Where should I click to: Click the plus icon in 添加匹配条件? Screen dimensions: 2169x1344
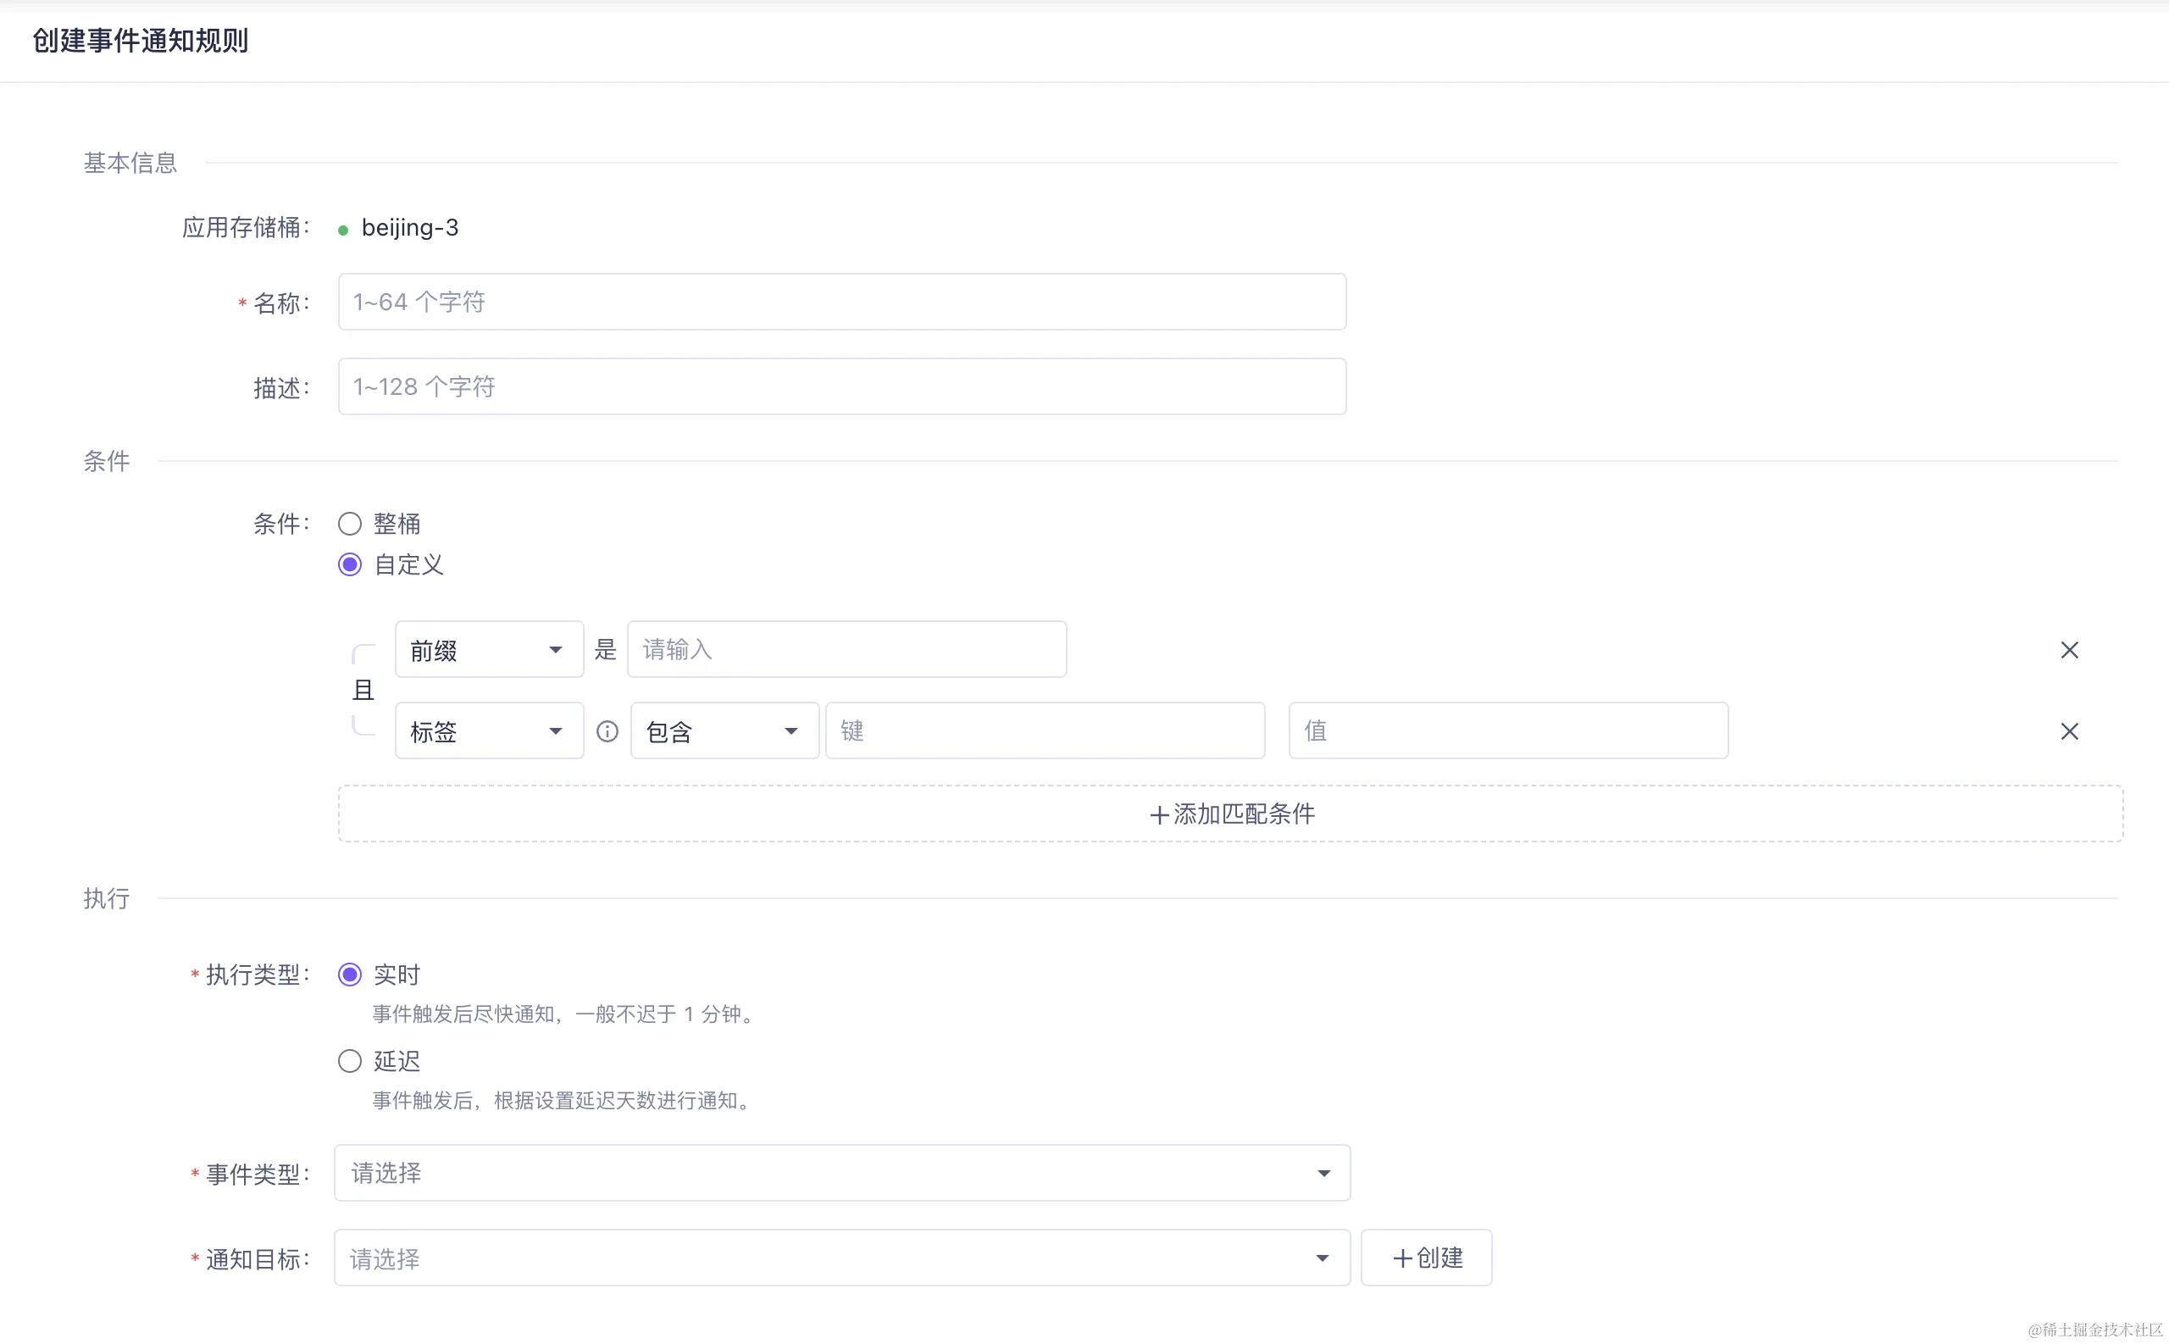click(x=1158, y=814)
